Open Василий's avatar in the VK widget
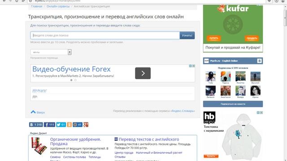The height and width of the screenshot is (161, 287). point(255,76)
